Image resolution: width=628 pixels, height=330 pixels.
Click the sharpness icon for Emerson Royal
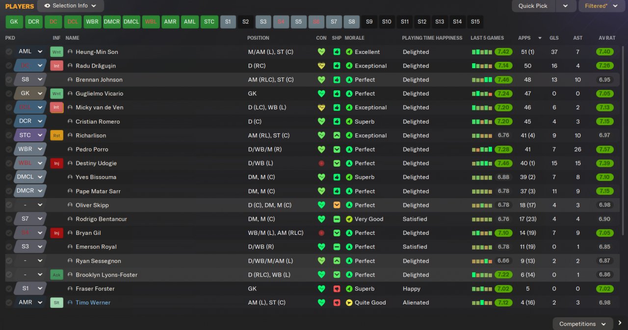click(337, 247)
